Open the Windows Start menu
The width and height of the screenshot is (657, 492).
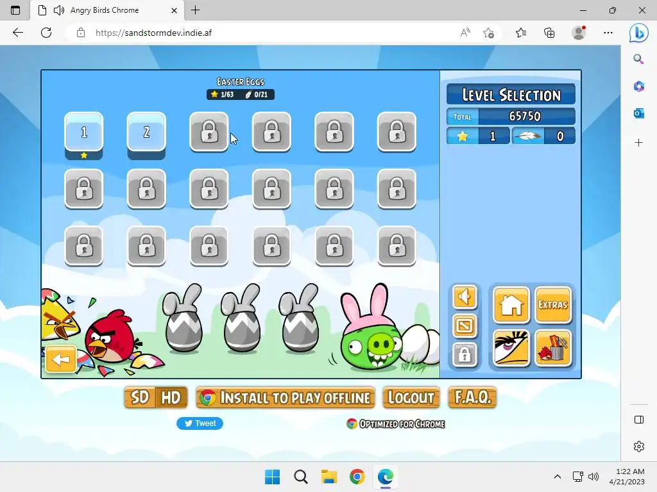click(272, 477)
